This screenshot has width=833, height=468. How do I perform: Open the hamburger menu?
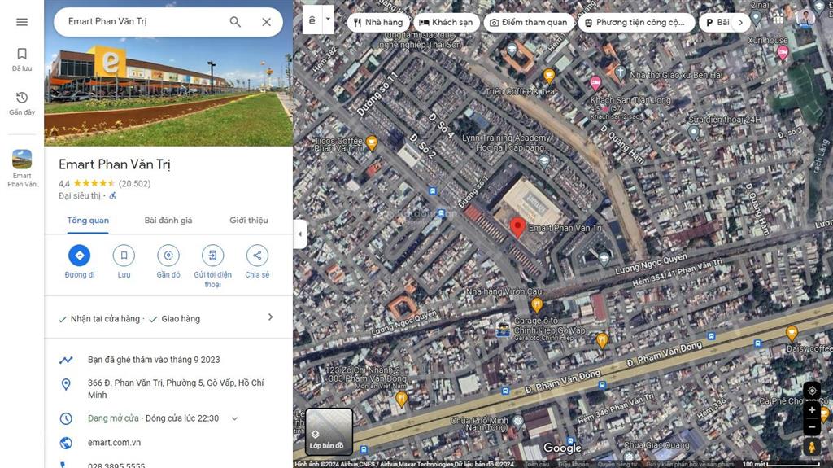click(x=22, y=22)
